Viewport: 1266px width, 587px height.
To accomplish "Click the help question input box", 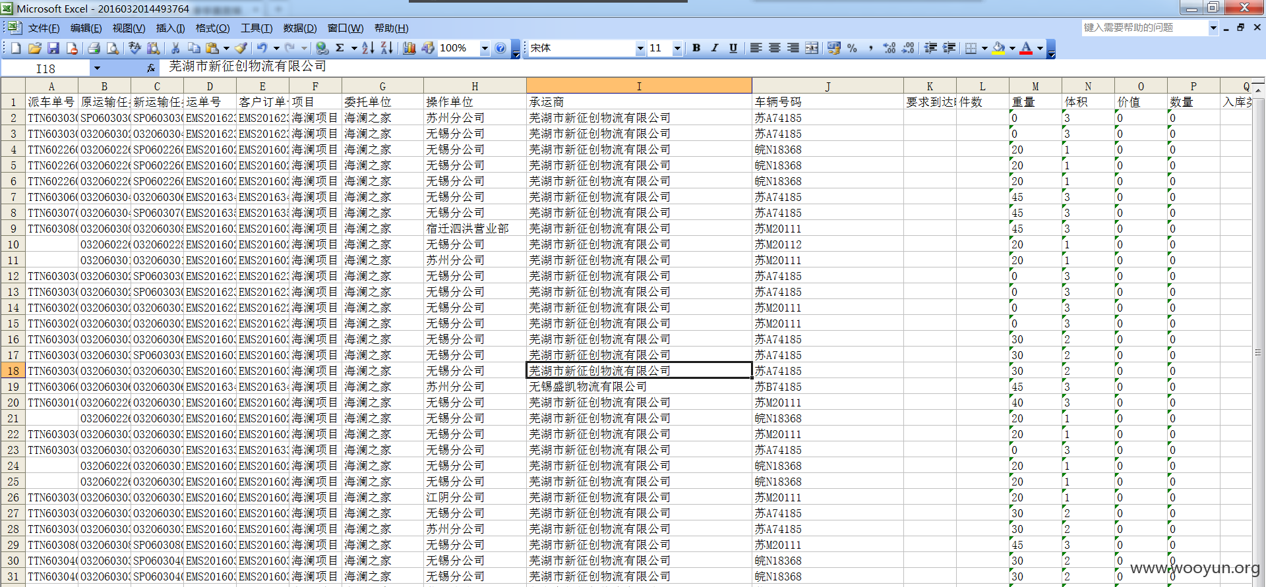I will 1145,28.
